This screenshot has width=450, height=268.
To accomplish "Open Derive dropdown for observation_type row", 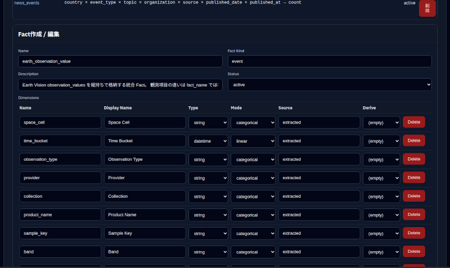I will pos(381,160).
